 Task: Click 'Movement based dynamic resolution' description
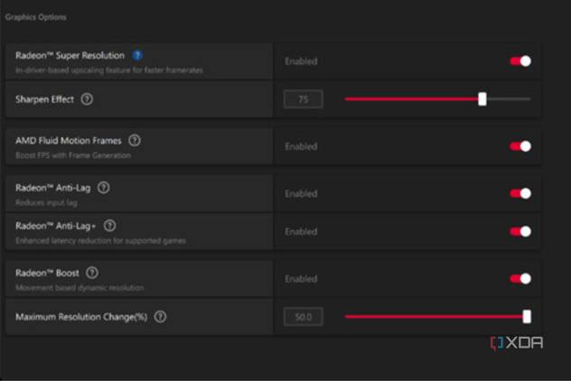79,288
